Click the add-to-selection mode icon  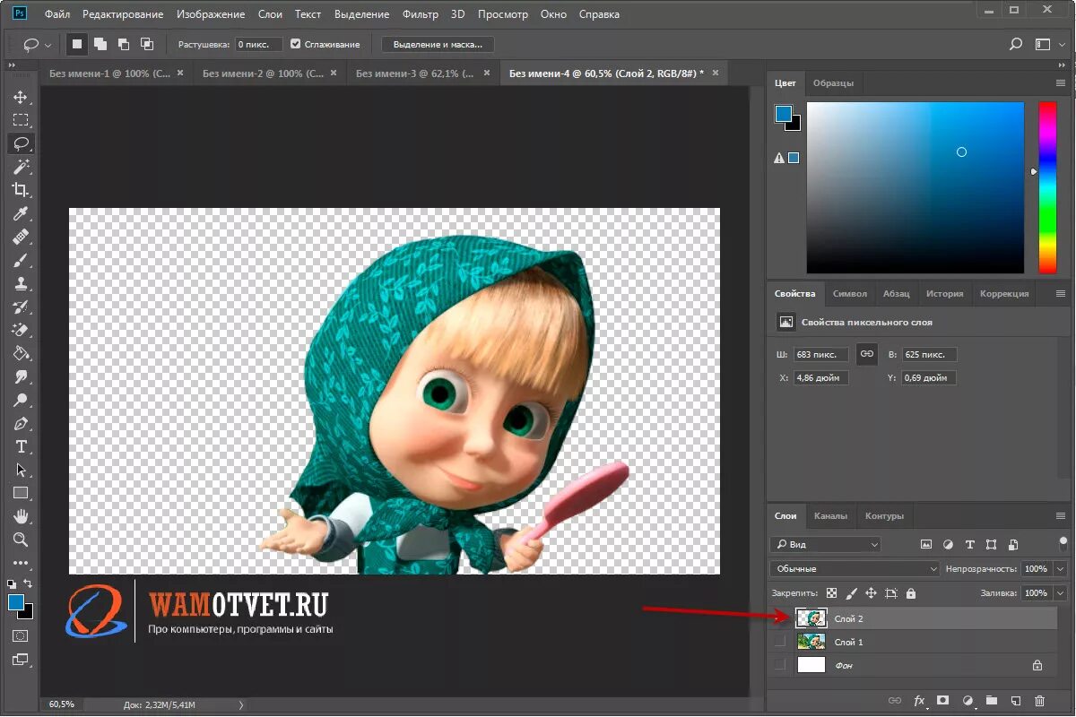[100, 44]
